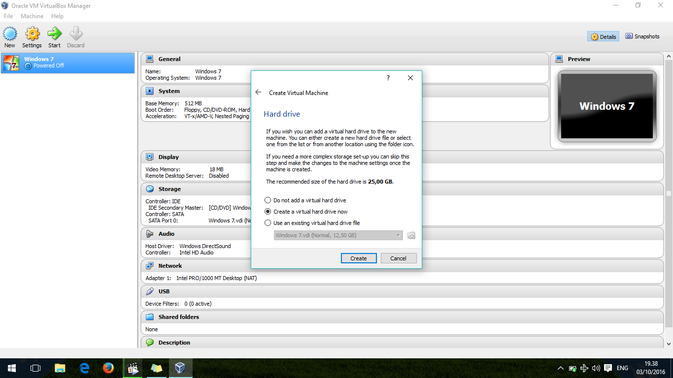
Task: Click the Create button
Action: point(359,258)
